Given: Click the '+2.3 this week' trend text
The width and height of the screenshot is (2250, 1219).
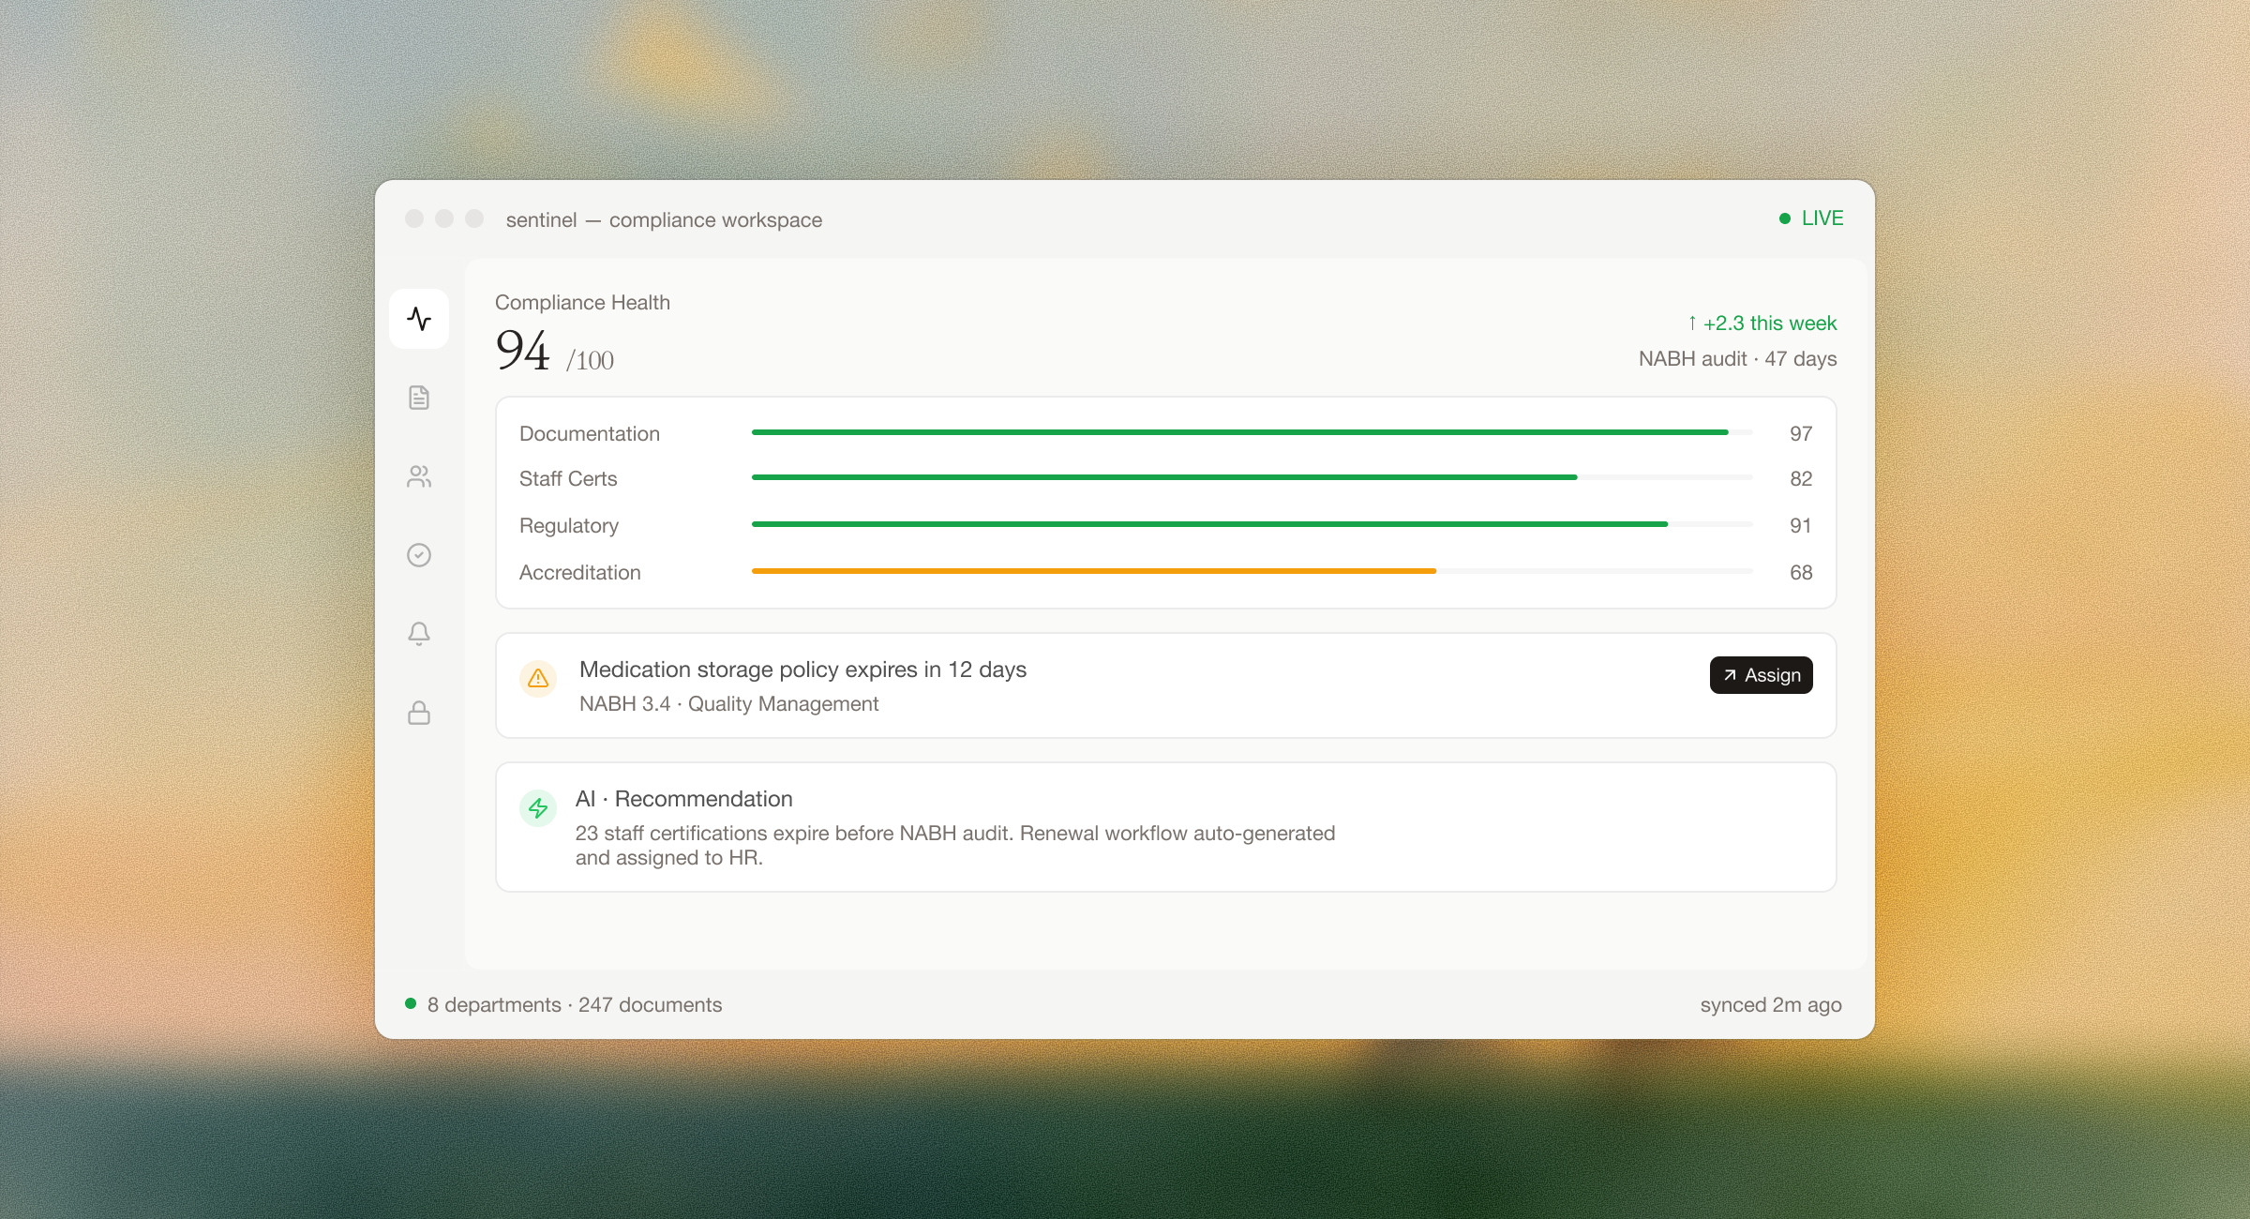Looking at the screenshot, I should tap(1762, 324).
